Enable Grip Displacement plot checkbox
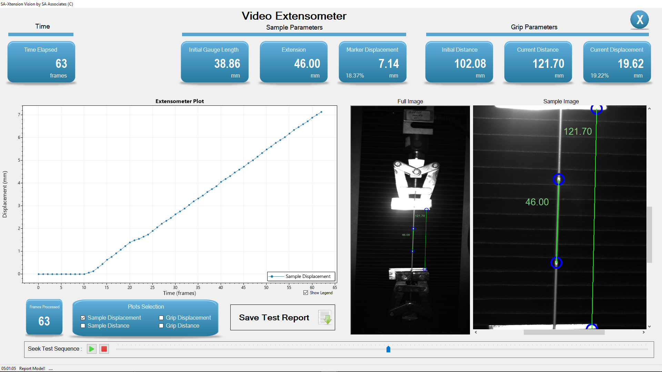Image resolution: width=662 pixels, height=372 pixels. [161, 318]
